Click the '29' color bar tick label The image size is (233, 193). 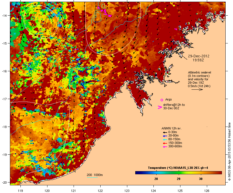pos(178,179)
